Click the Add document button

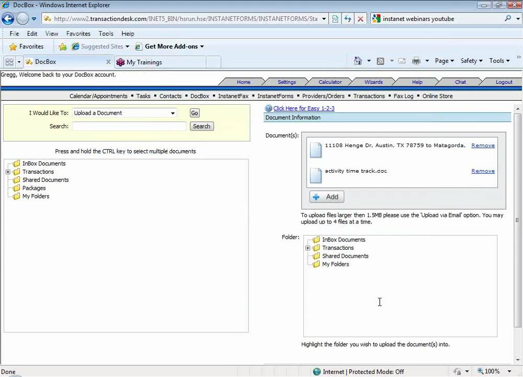pos(326,197)
